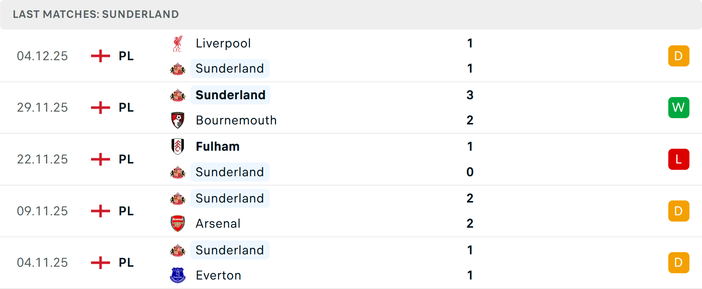The width and height of the screenshot is (702, 289).
Task: Open draw badge for the Liverpool match
Action: click(679, 56)
